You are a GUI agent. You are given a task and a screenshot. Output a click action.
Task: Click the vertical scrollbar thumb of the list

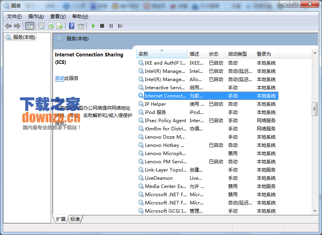315,109
